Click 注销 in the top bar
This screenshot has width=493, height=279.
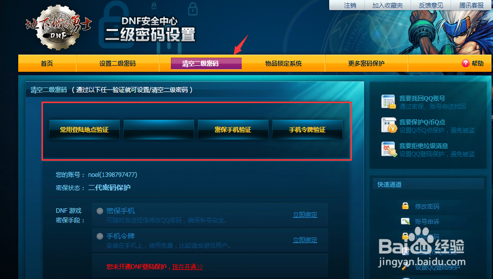[x=349, y=6]
